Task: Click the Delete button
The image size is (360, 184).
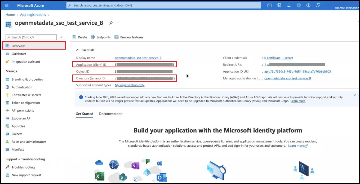Action: click(x=80, y=37)
